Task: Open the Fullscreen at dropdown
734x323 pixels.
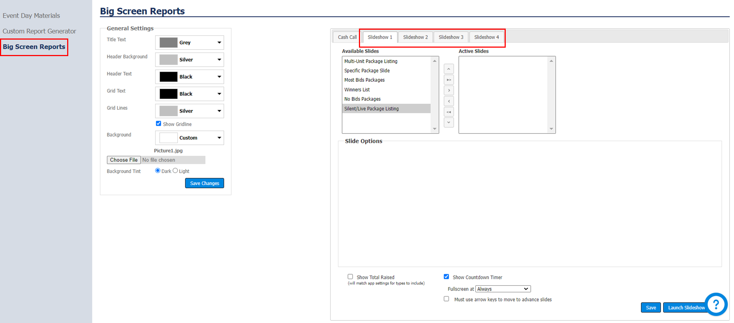Action: pos(503,289)
